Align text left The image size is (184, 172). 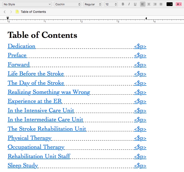point(143,4)
